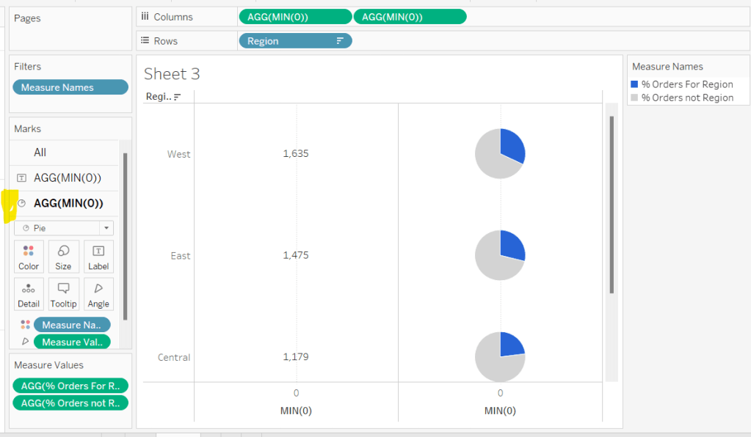Open the Tooltip marks property
Viewport: 751px width, 437px height.
tap(63, 294)
